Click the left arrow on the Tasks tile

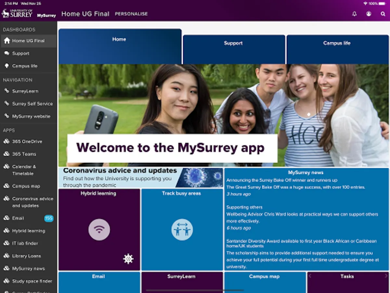point(310,276)
